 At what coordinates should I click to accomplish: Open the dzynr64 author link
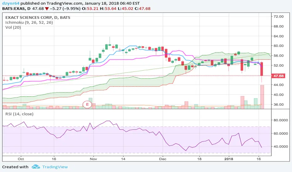pyautogui.click(x=11, y=3)
